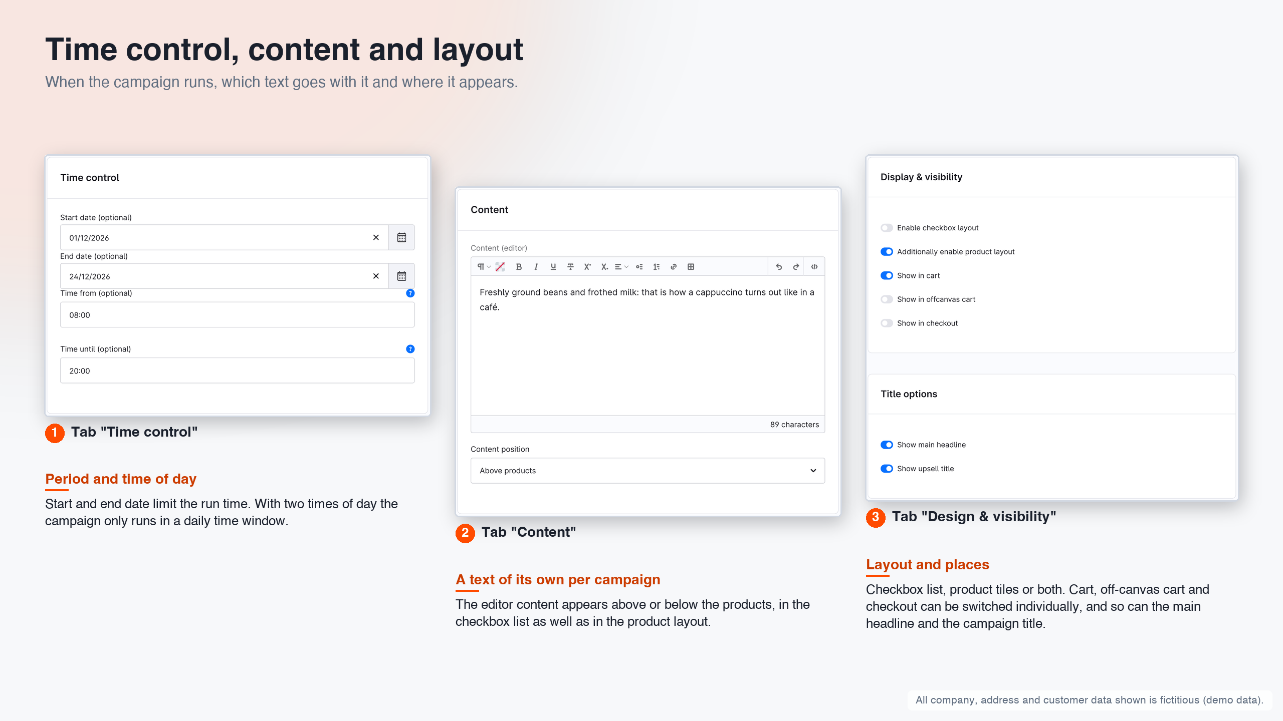Clear the End date value 24/12/2026
Image resolution: width=1283 pixels, height=721 pixels.
point(376,276)
